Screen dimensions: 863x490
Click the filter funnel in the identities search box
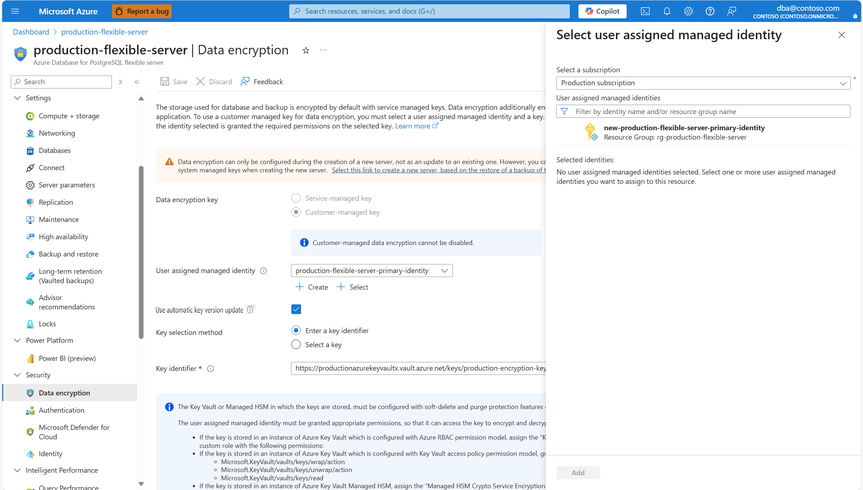click(564, 111)
